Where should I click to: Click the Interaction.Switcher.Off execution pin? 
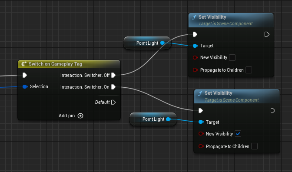click(113, 75)
